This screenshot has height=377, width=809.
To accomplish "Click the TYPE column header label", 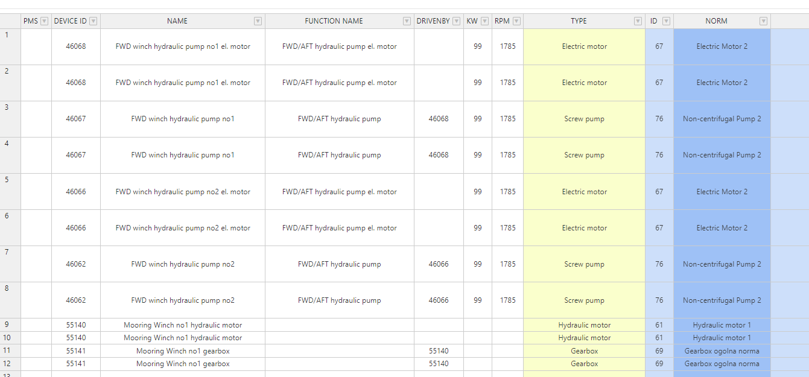I will point(578,21).
